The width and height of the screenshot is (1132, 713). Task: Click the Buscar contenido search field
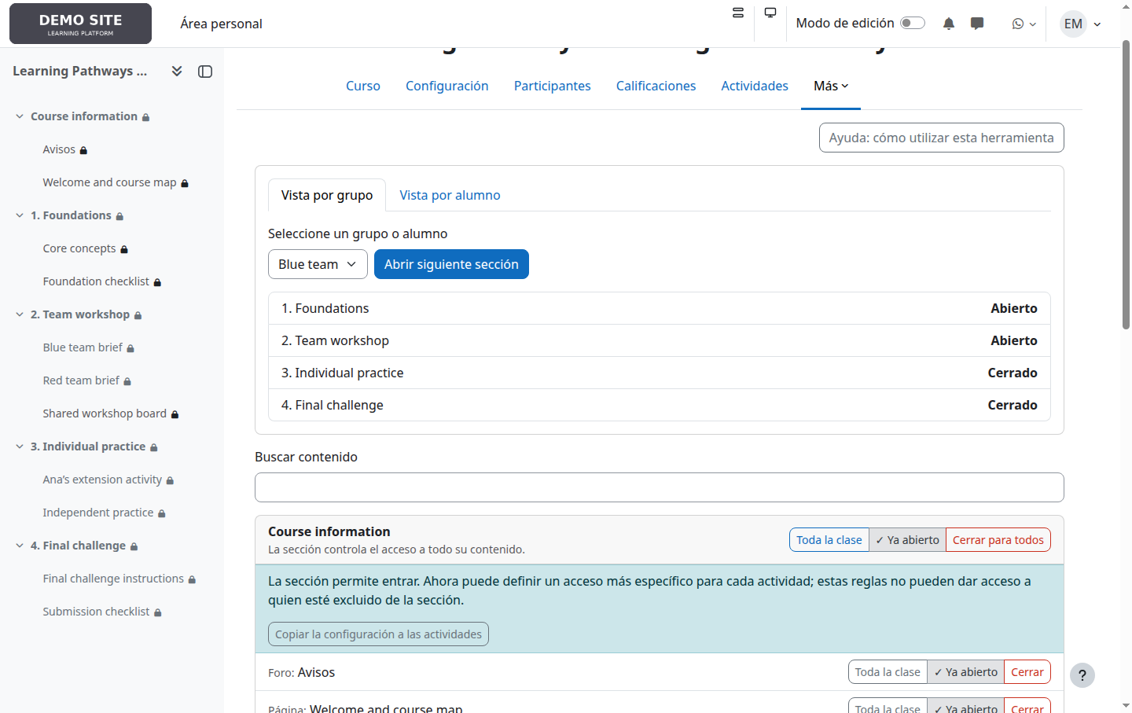660,487
